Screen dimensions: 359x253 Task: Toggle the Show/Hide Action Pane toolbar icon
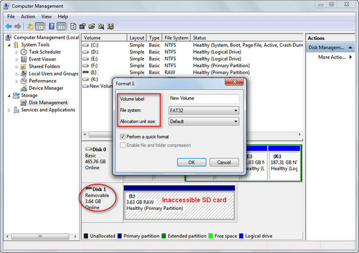(x=61, y=26)
